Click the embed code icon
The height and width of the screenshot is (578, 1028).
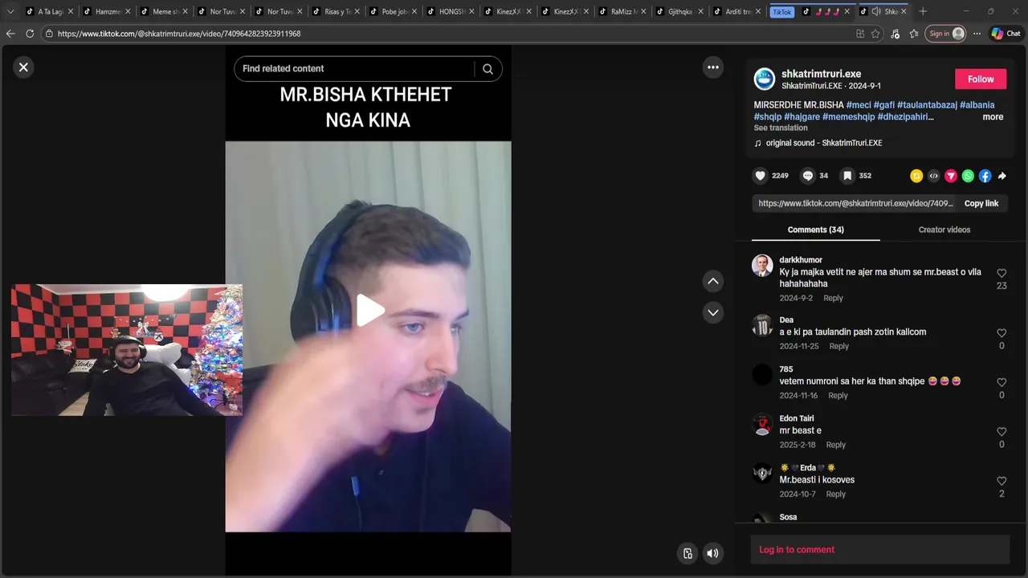click(933, 176)
